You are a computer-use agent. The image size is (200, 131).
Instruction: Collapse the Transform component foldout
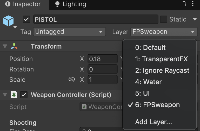pyautogui.click(x=5, y=47)
